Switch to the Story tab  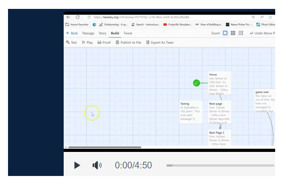coord(102,33)
